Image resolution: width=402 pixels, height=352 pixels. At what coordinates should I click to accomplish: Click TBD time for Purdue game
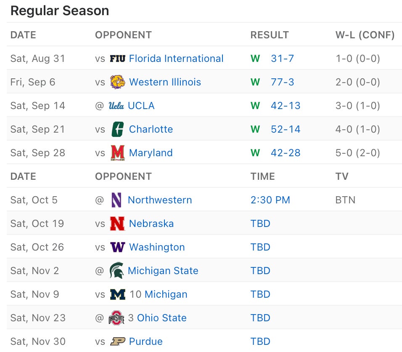[260, 341]
